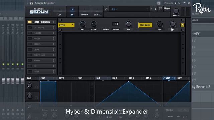Load next Serum preset with right chevron
This screenshot has height=120, width=214.
[x=156, y=9]
